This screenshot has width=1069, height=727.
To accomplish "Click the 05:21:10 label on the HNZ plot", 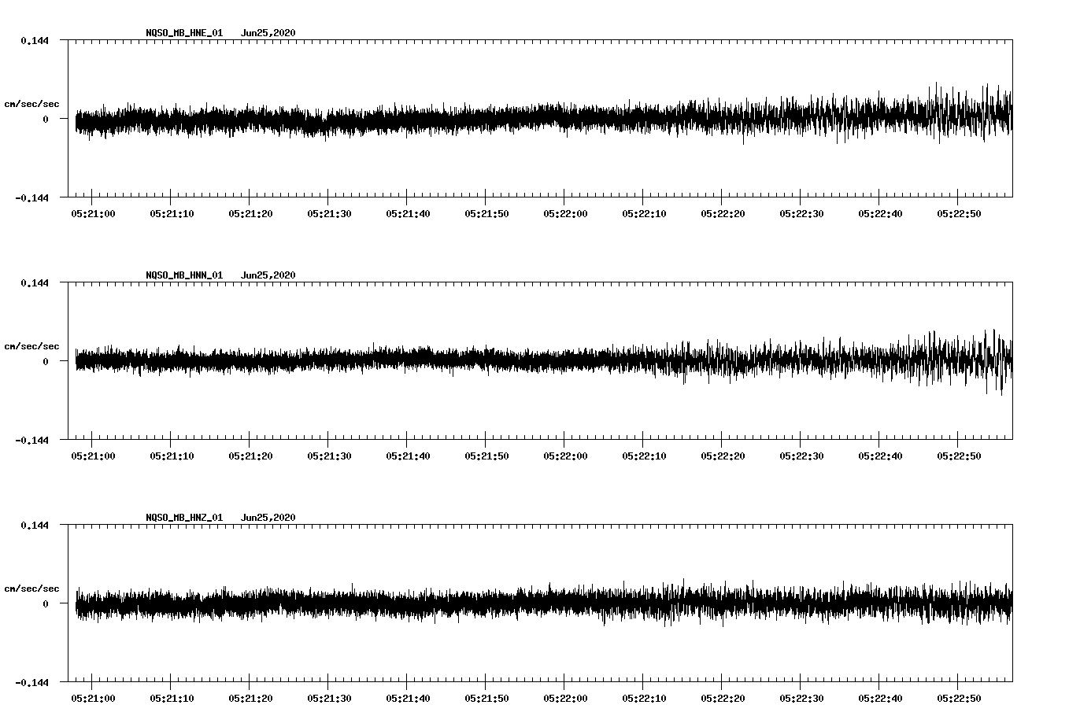I will coord(172,698).
